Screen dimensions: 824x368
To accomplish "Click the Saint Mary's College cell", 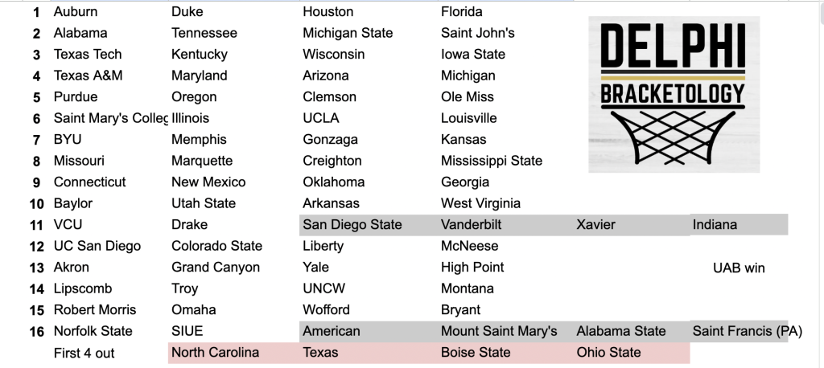I will click(110, 119).
